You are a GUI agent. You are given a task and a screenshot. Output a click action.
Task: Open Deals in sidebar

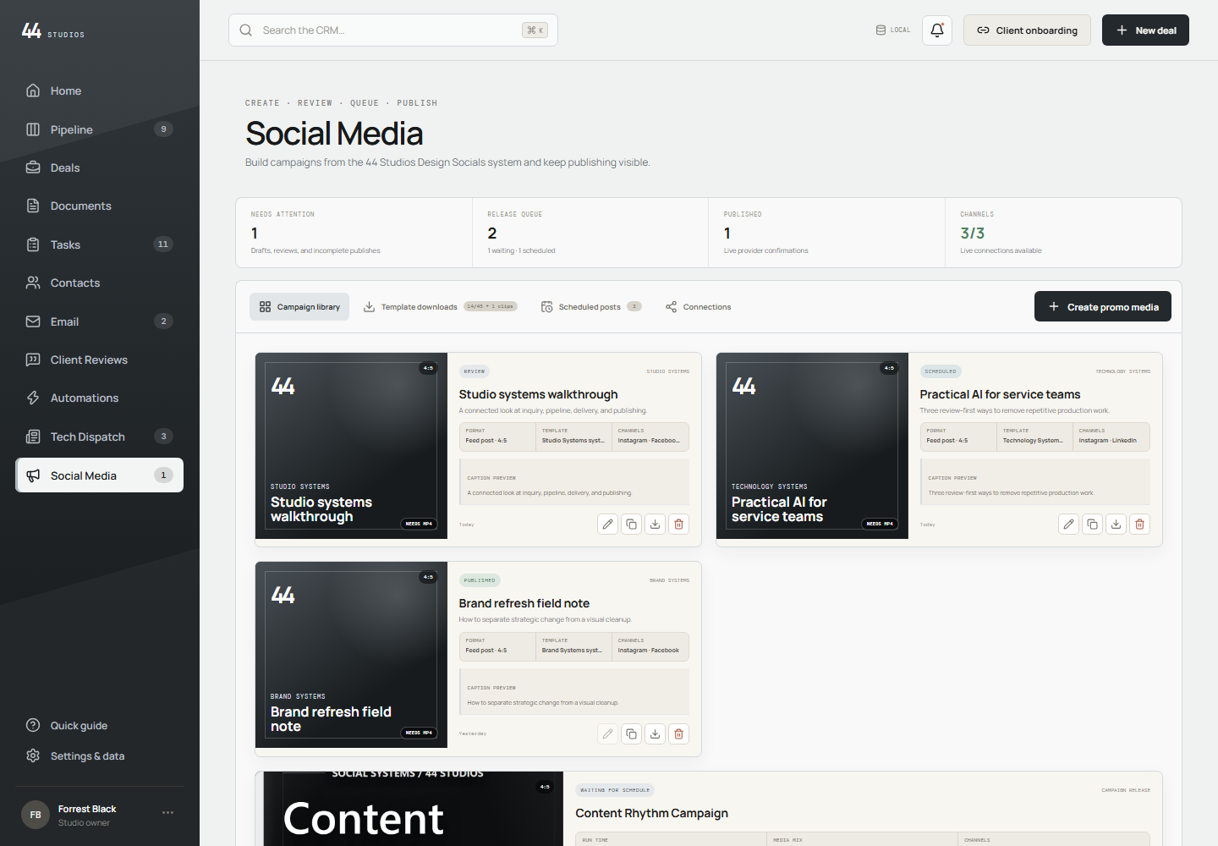point(100,168)
